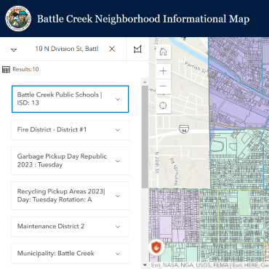Click the Results:10 count label

point(25,69)
